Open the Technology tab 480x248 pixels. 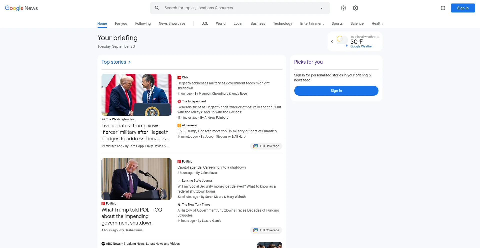click(x=282, y=23)
